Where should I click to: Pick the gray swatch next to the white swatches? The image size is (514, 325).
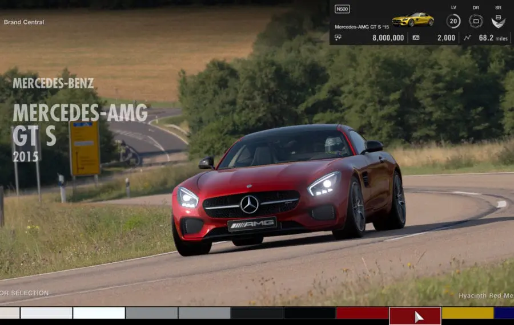[x=151, y=313]
